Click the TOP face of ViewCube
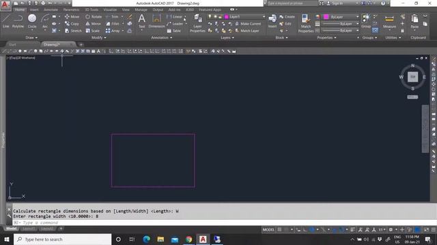This screenshot has height=245, width=437. click(412, 77)
